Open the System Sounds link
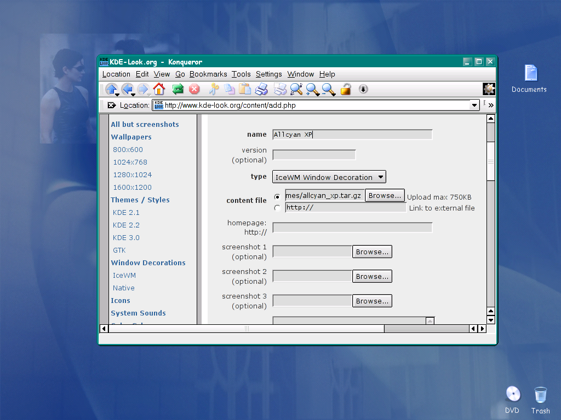 [x=138, y=313]
